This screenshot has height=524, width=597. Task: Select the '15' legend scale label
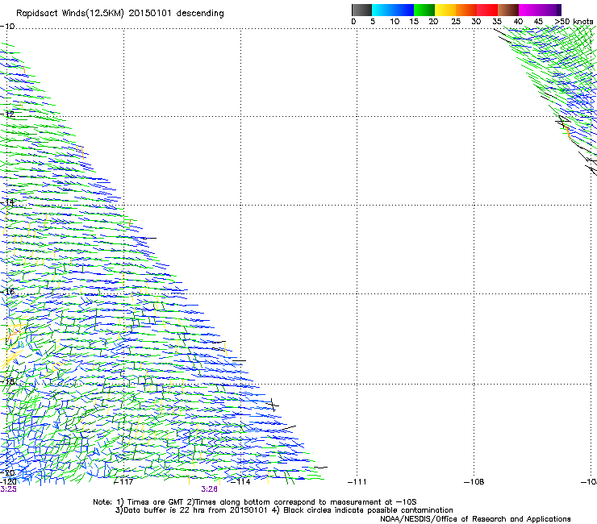point(414,22)
